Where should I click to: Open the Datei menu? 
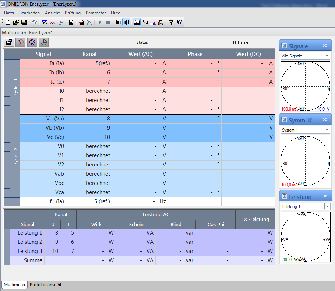point(9,13)
